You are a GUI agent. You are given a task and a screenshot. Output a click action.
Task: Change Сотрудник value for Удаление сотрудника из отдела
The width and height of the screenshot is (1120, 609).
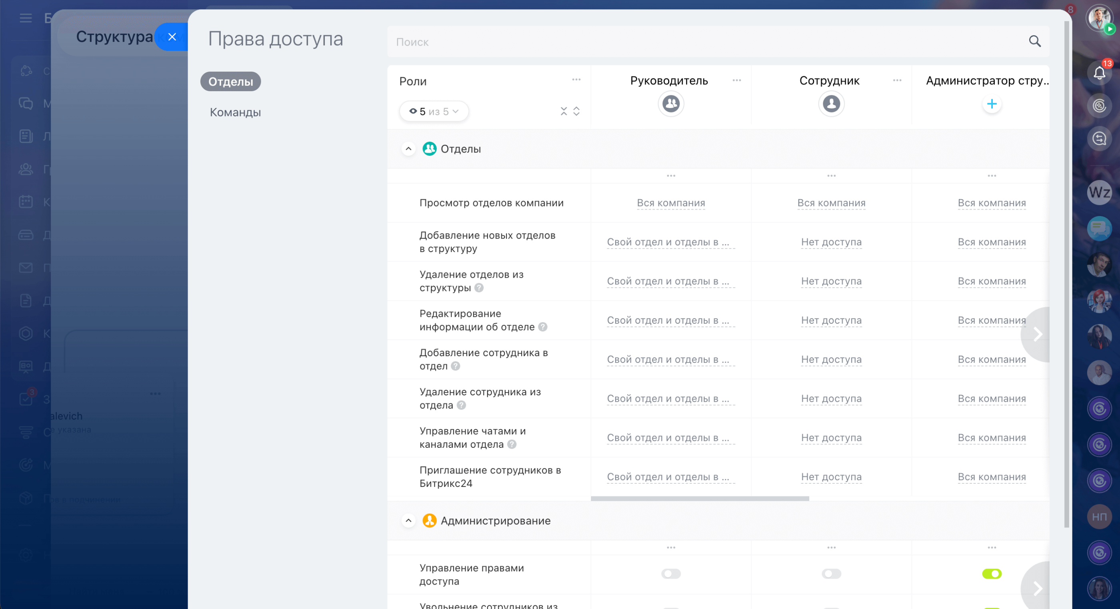click(x=831, y=399)
